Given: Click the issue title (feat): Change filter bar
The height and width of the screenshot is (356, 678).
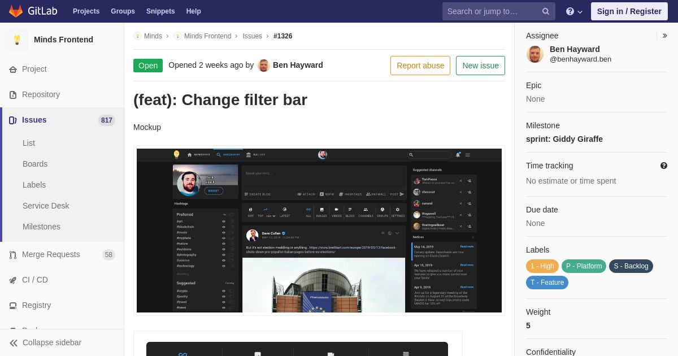Looking at the screenshot, I should coord(220,100).
